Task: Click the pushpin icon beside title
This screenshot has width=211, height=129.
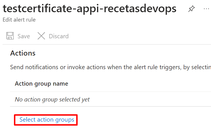Action: [x=191, y=9]
